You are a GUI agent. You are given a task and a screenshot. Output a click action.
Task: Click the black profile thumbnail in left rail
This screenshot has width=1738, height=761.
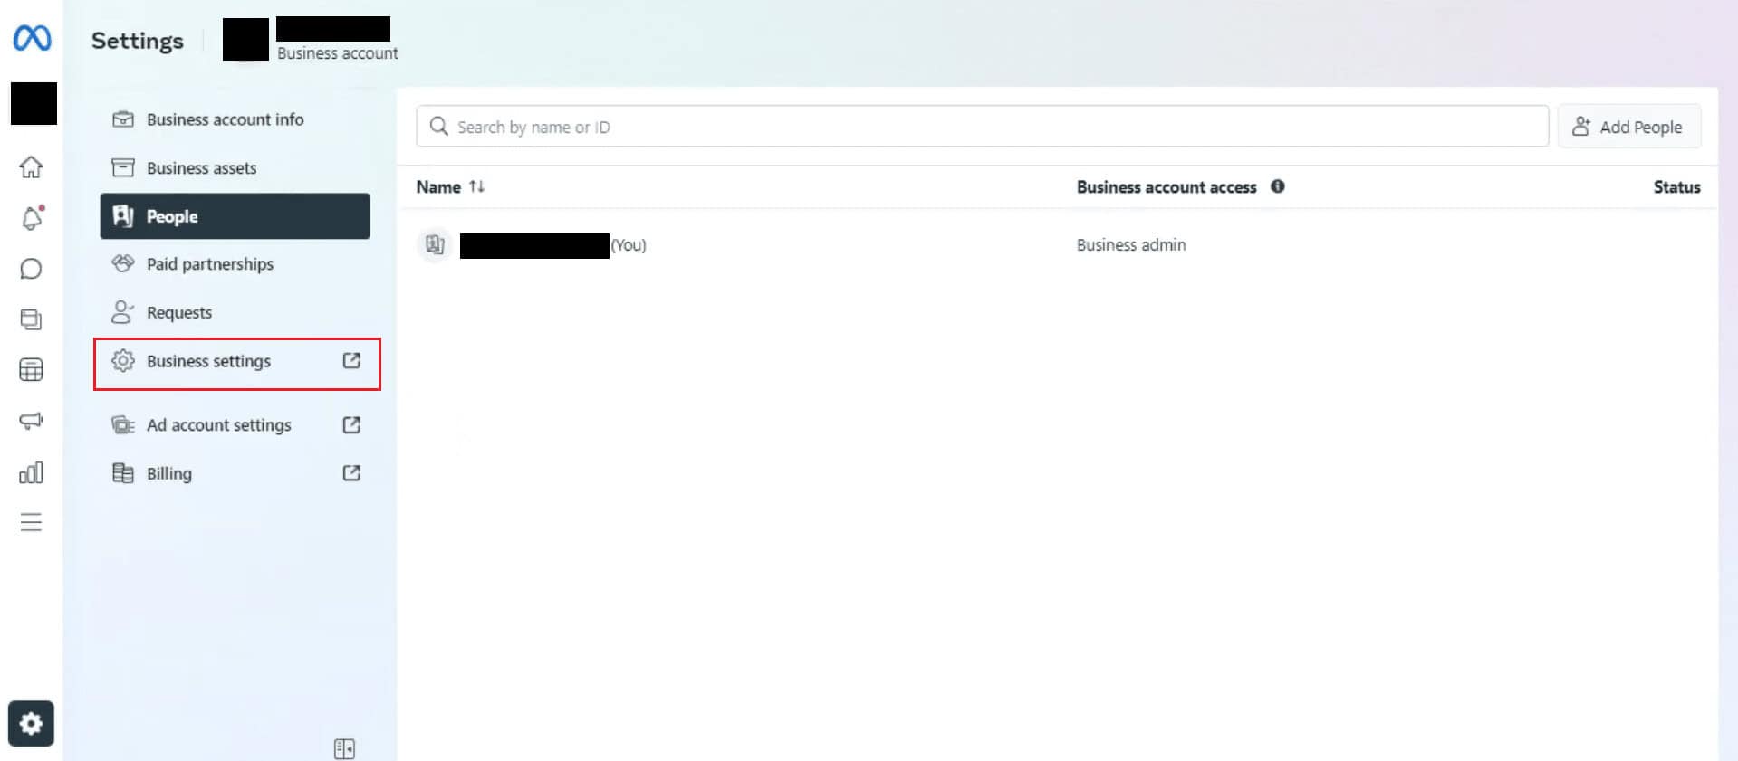coord(34,103)
